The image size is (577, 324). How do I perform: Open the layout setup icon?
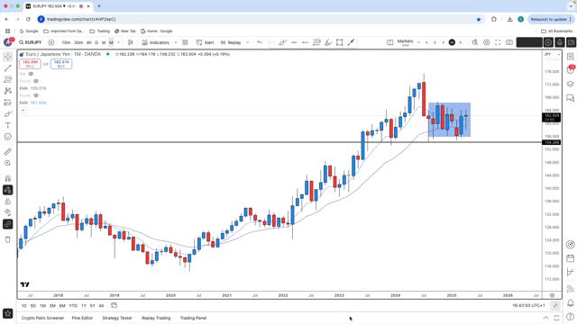pos(390,42)
